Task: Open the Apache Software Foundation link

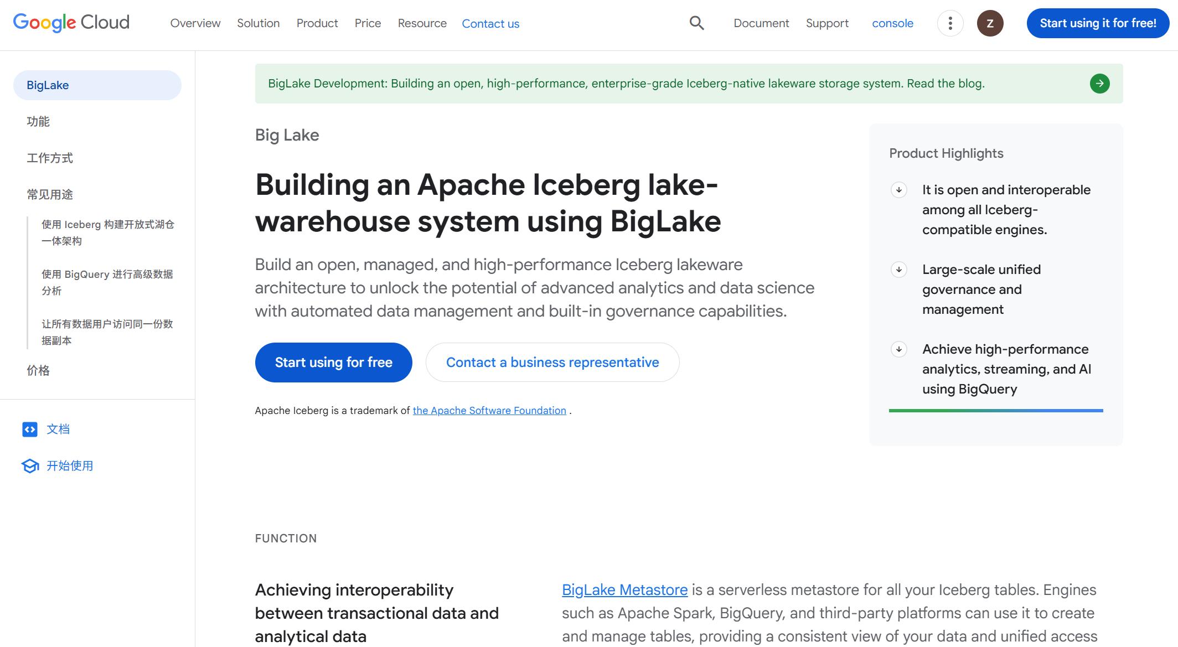Action: click(489, 410)
